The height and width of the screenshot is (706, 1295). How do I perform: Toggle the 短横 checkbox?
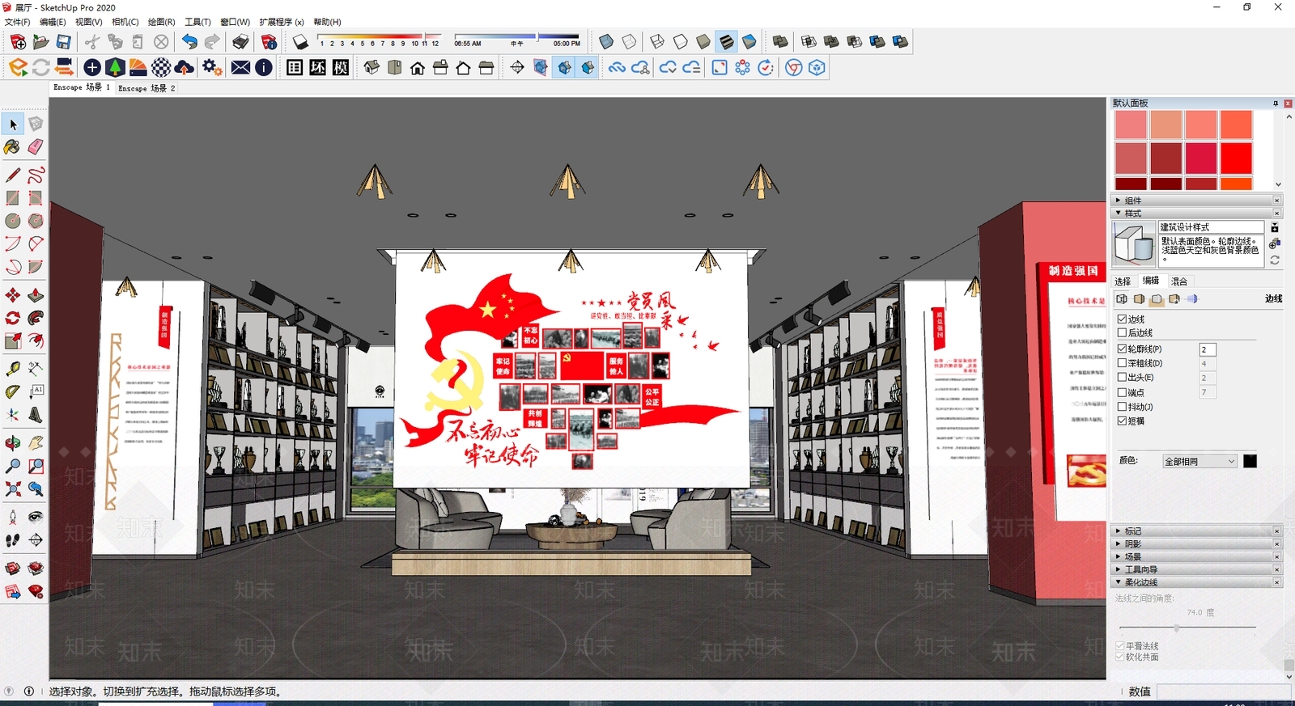(x=1122, y=421)
